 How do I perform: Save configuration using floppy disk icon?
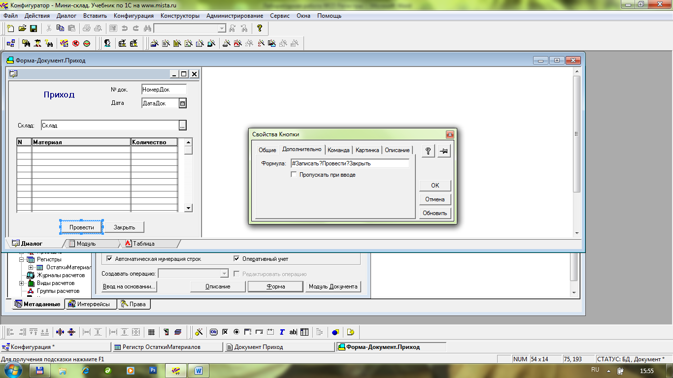tap(34, 29)
